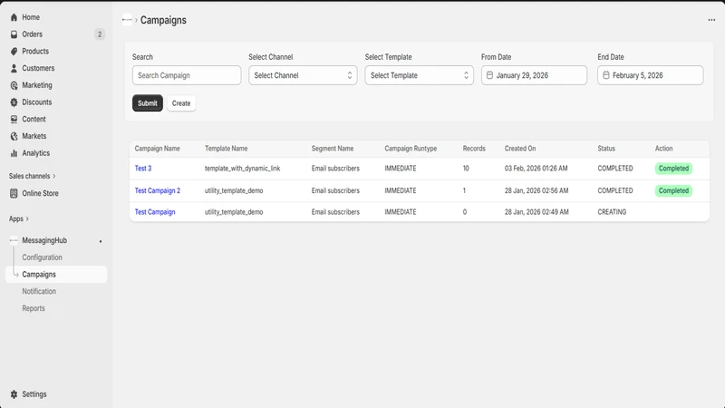Click the Created On column header
The height and width of the screenshot is (408, 725).
pyautogui.click(x=520, y=149)
